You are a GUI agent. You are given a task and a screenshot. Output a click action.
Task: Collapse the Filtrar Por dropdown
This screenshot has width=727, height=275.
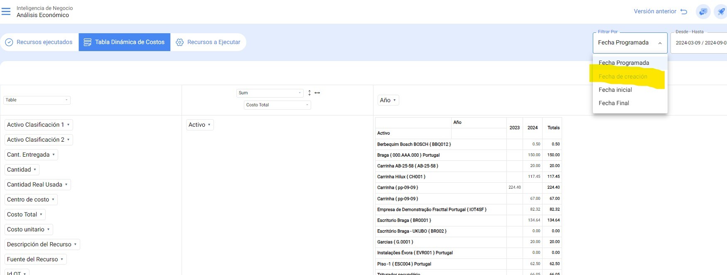point(660,43)
